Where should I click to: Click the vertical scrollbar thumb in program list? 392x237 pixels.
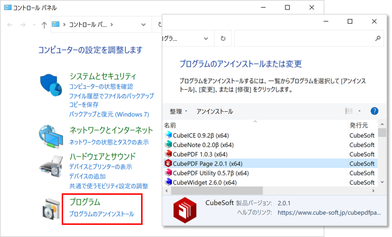tap(382, 133)
